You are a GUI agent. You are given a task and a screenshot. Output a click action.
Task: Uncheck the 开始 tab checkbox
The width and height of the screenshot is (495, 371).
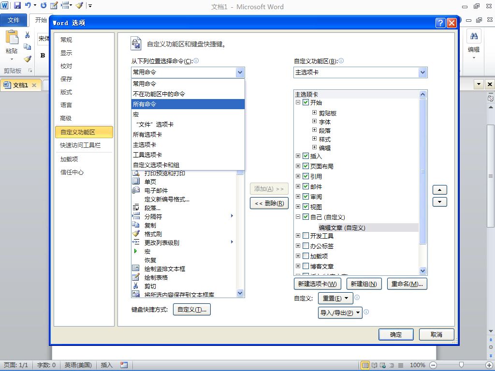[306, 102]
